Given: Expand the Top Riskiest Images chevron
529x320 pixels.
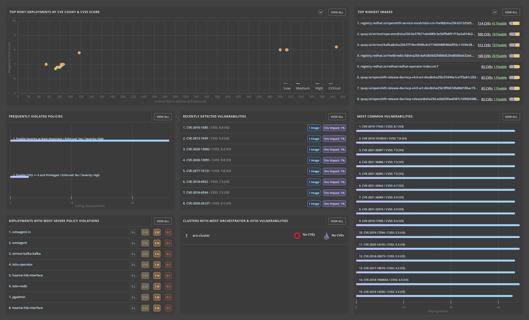Looking at the screenshot, I should click(495, 12).
